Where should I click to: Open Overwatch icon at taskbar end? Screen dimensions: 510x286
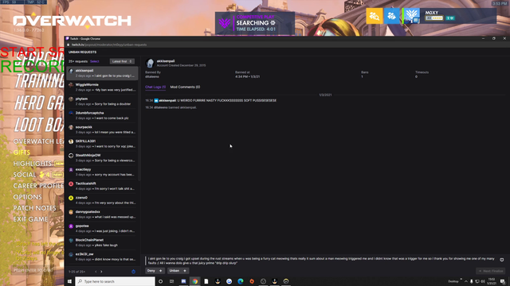coord(286,281)
